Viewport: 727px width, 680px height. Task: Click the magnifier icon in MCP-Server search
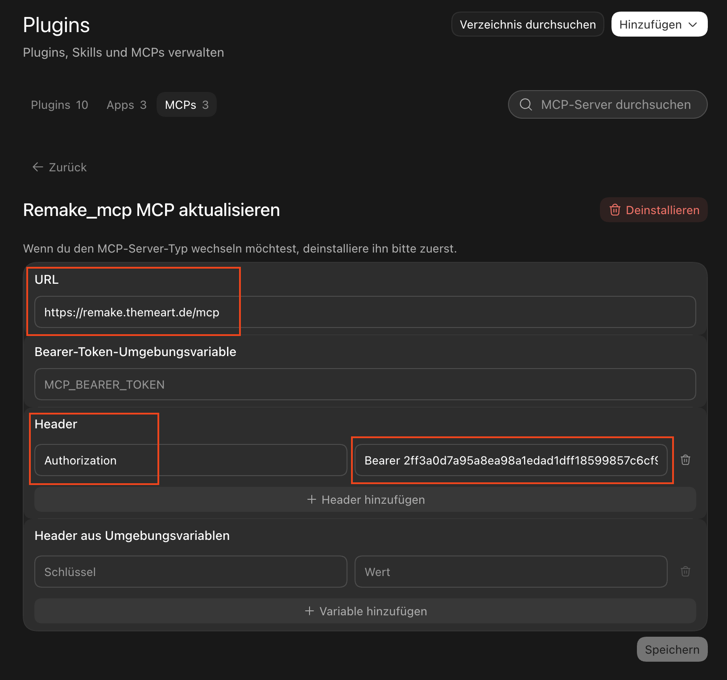[526, 104]
